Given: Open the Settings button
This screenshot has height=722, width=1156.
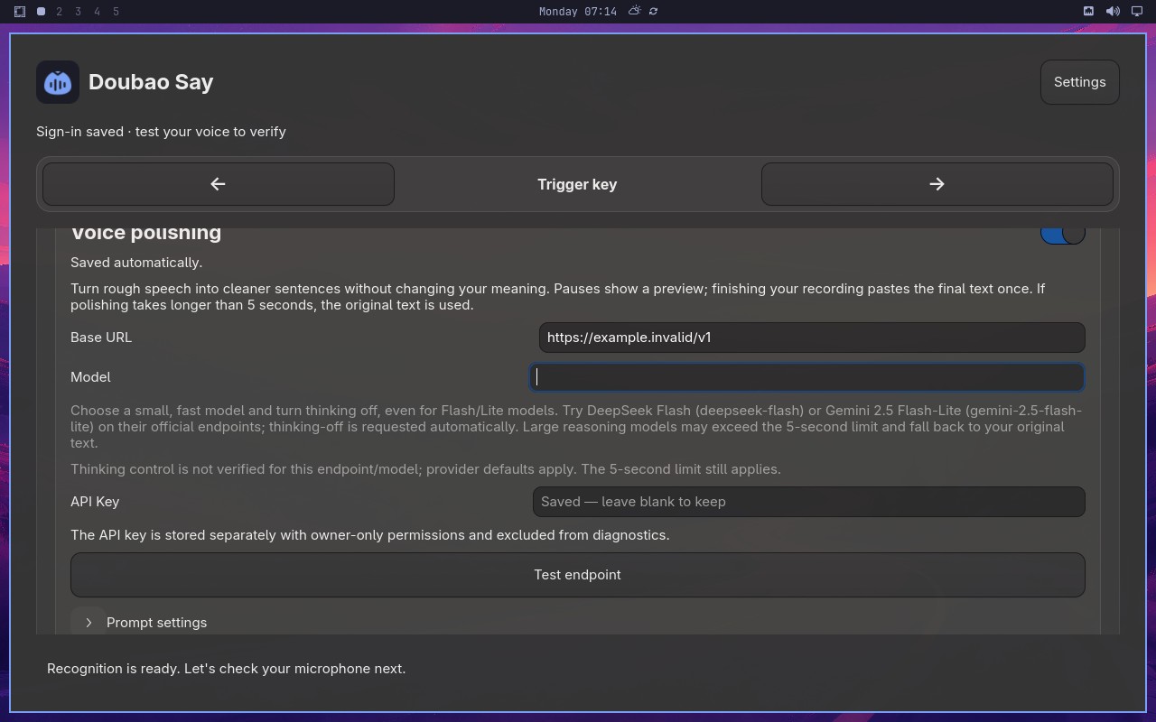Looking at the screenshot, I should coord(1079,82).
